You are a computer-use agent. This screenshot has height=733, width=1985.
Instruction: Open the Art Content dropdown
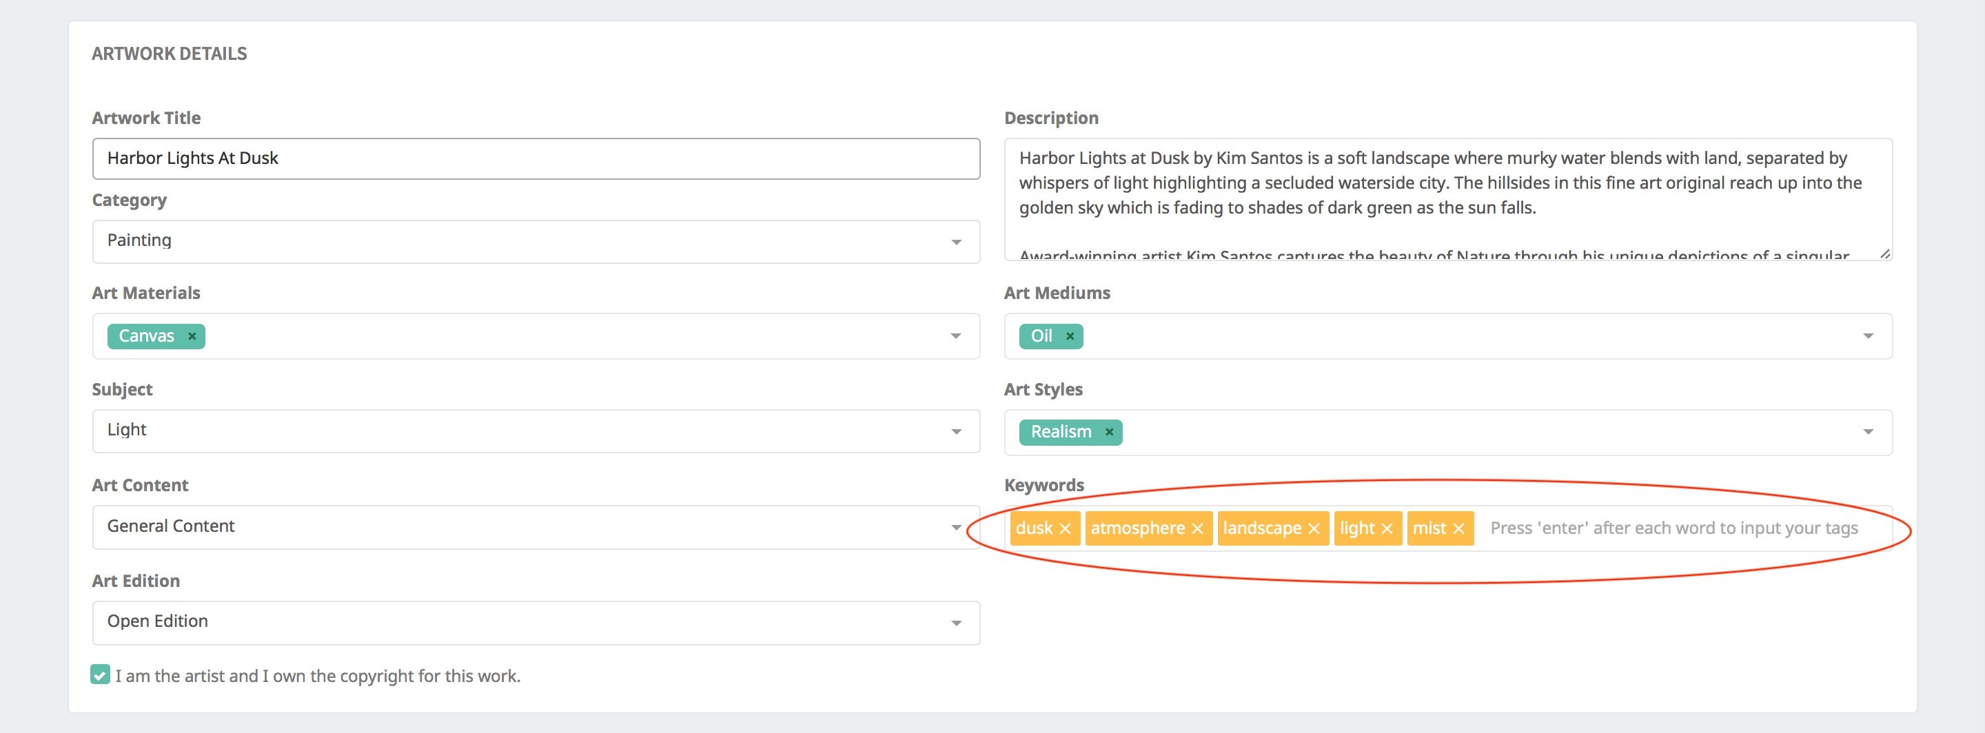pos(536,528)
